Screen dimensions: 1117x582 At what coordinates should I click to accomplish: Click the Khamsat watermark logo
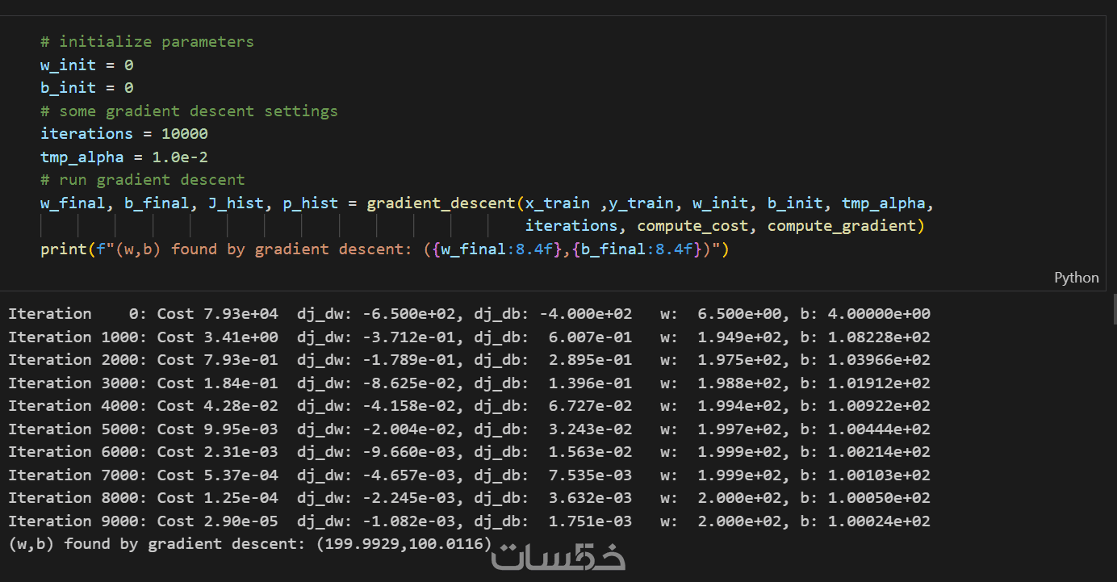point(559,557)
